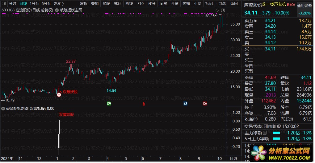Click the ¥ symbol beside 卖五
The height and width of the screenshot is (163, 315).
(255, 20)
